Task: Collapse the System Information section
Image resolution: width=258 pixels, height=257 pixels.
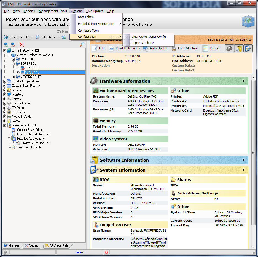Action: pyautogui.click(x=244, y=170)
